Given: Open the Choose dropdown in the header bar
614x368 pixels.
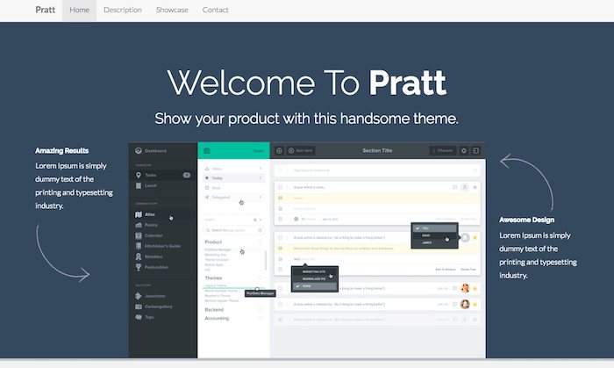Looking at the screenshot, I should [441, 150].
